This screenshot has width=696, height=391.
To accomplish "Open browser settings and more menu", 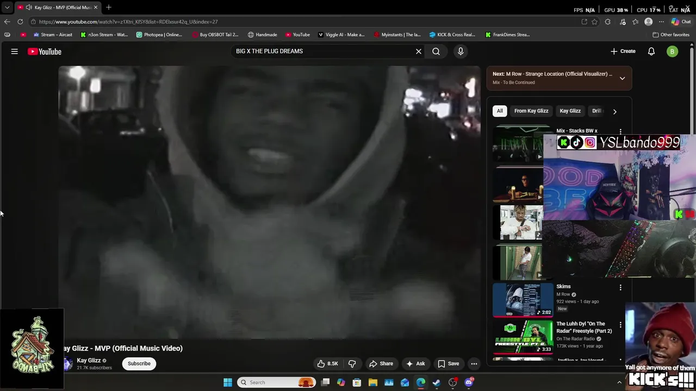I will [661, 22].
